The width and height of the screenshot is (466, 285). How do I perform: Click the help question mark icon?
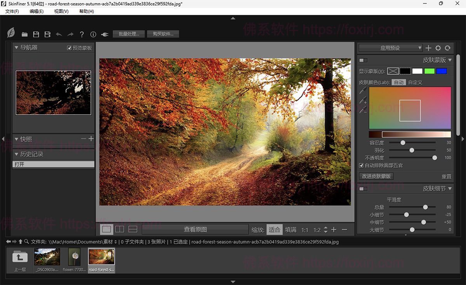[82, 34]
